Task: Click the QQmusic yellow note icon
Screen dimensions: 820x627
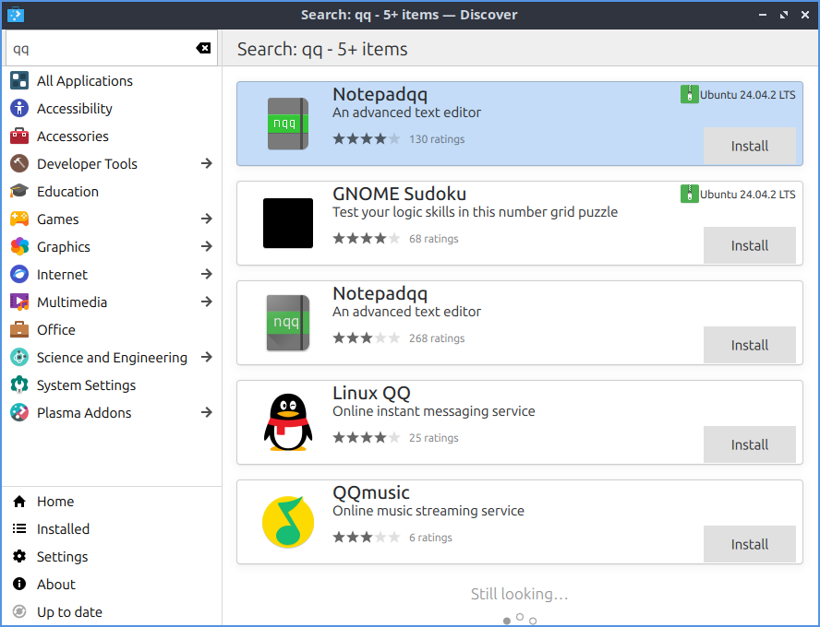Action: (x=288, y=522)
